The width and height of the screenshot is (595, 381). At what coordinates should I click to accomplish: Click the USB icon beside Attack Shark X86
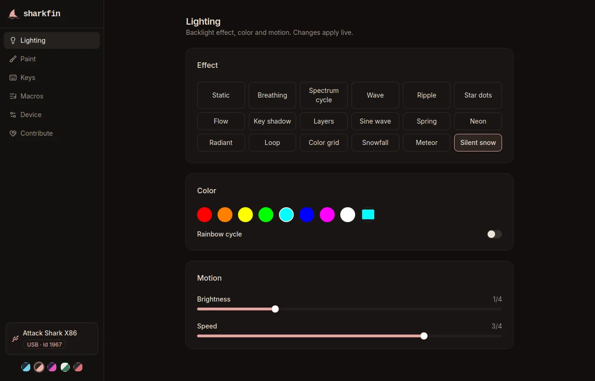pos(15,339)
